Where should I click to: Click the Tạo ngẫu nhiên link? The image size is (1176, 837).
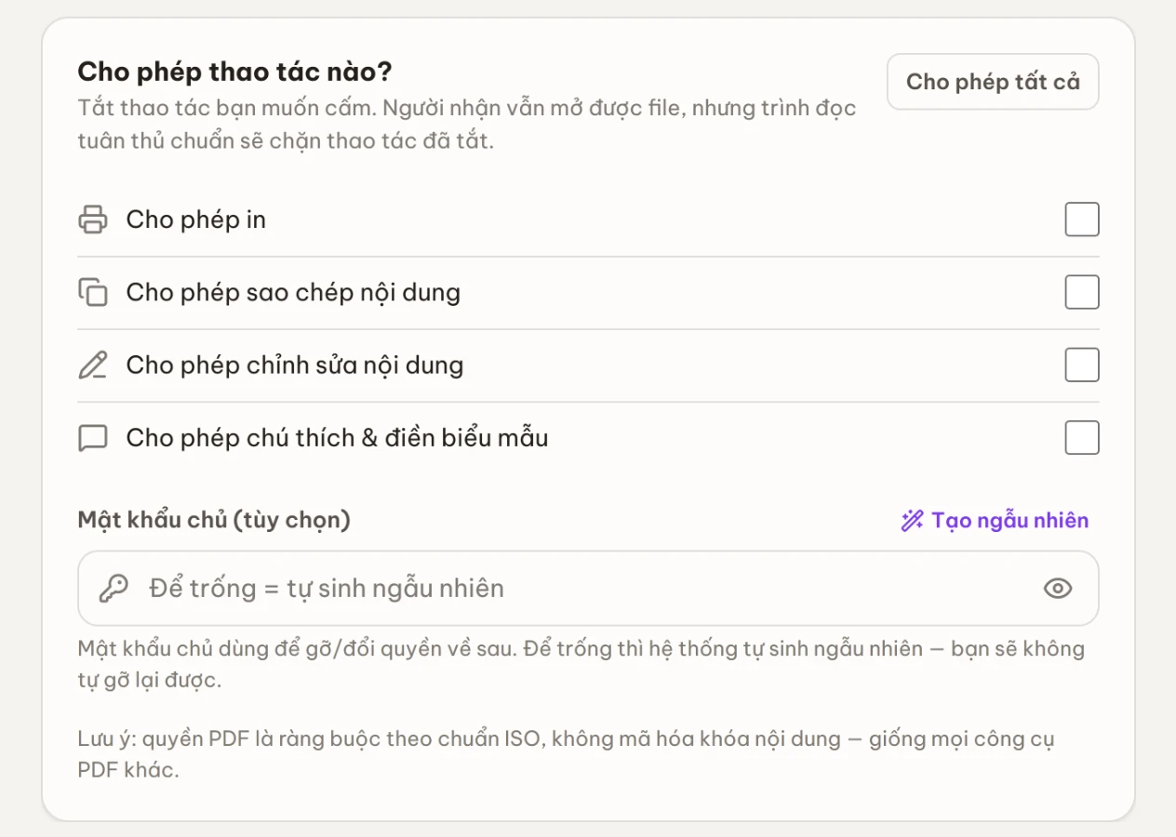[995, 521]
